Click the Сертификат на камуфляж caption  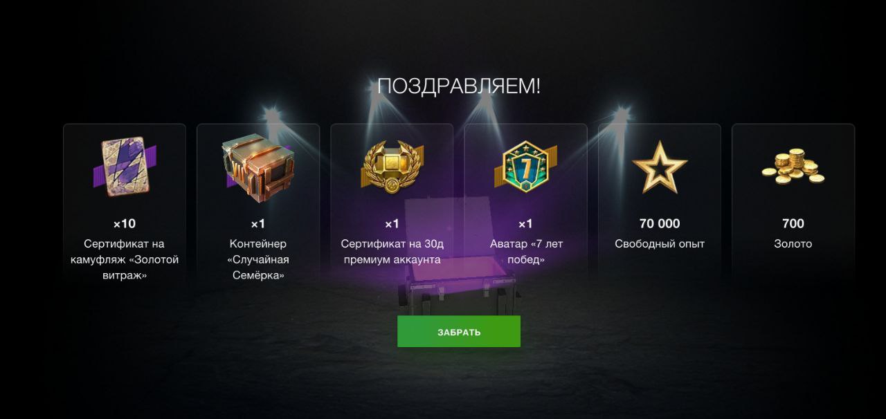[x=125, y=260]
